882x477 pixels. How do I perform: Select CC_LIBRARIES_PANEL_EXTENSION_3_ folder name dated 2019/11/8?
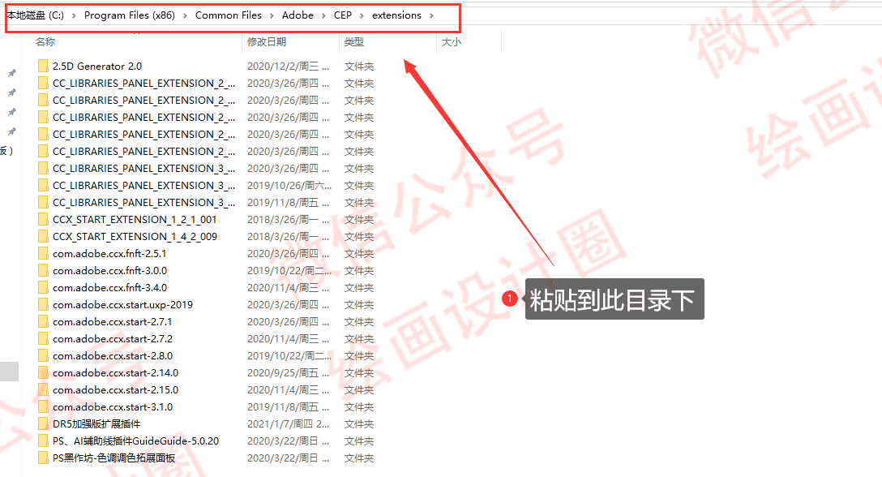[x=144, y=202]
